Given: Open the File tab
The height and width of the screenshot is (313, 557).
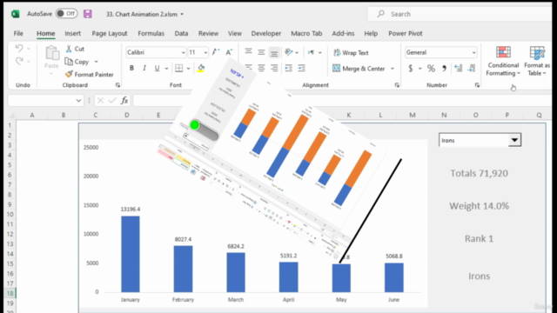Looking at the screenshot, I should tap(18, 33).
